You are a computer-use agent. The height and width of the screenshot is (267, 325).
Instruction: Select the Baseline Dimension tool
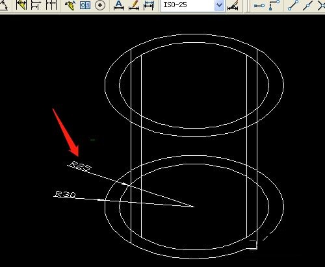click(x=36, y=5)
